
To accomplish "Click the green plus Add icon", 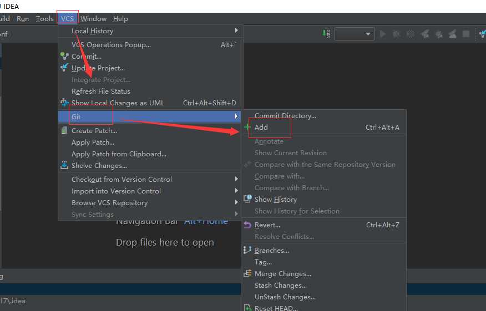I will [247, 127].
